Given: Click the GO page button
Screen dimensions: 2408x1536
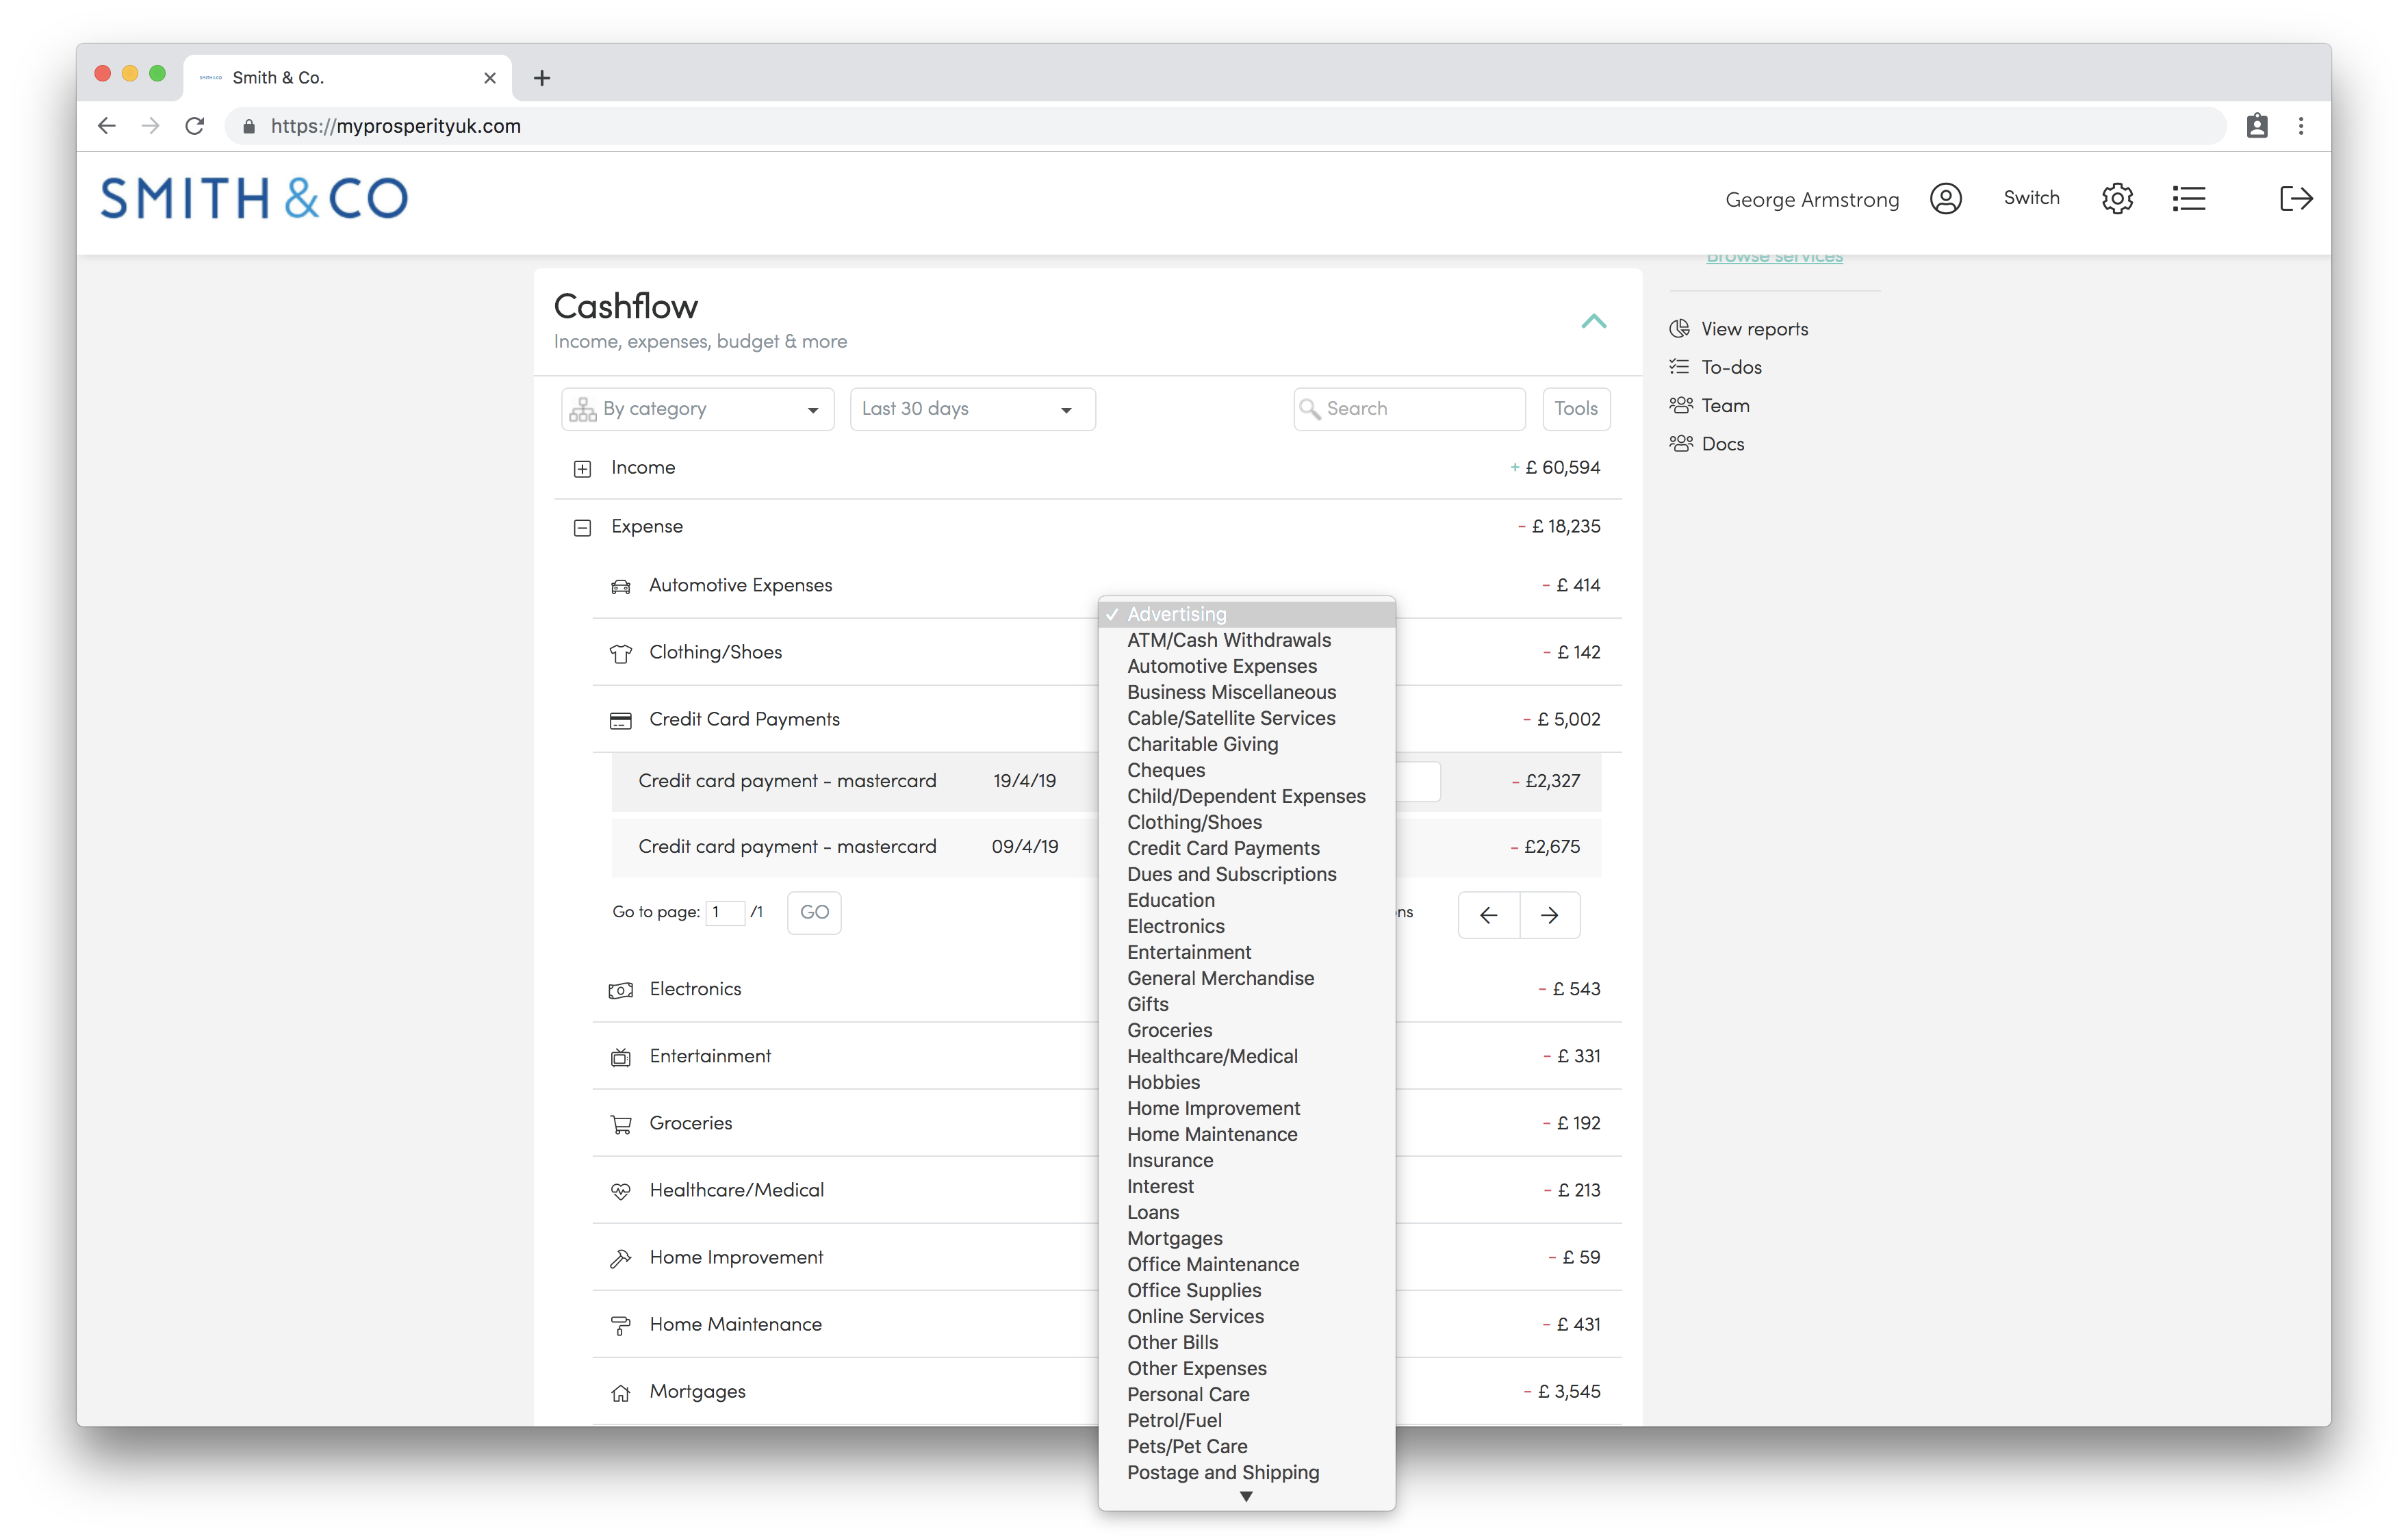Looking at the screenshot, I should pyautogui.click(x=814, y=912).
